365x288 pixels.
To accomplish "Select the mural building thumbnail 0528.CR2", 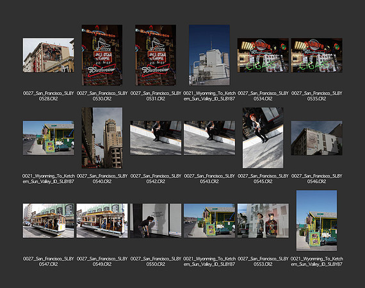I will (49, 56).
